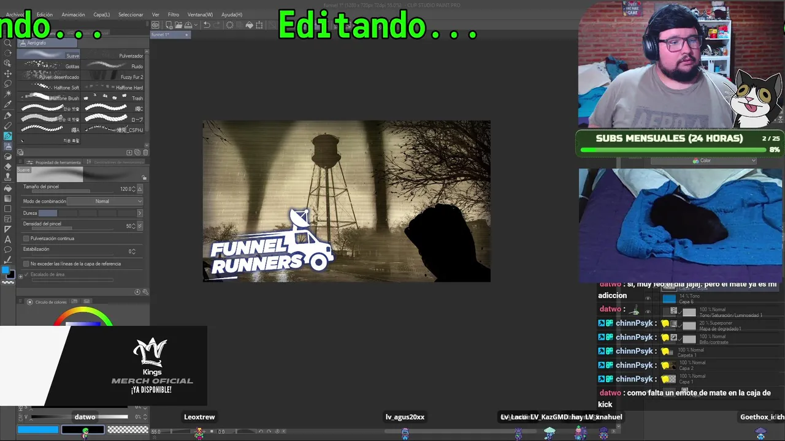Select the Eraser tool
Screen dimensions: 785x441
point(8,167)
